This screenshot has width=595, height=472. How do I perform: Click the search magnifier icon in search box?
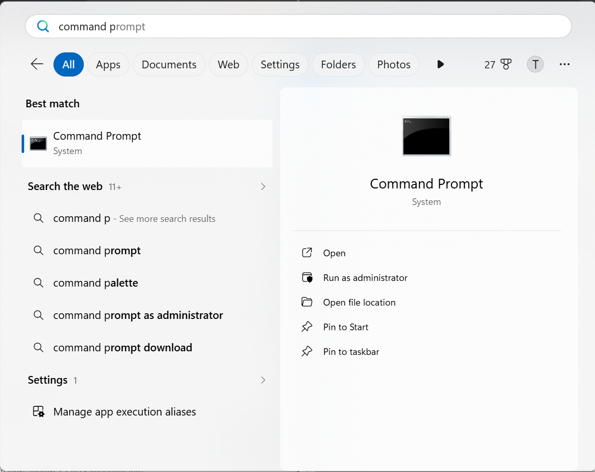[43, 27]
